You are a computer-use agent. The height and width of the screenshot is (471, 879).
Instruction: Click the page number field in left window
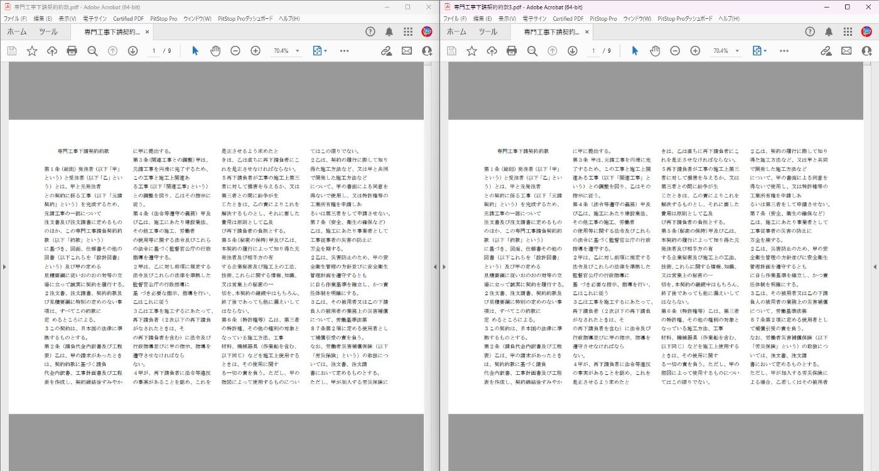click(154, 51)
